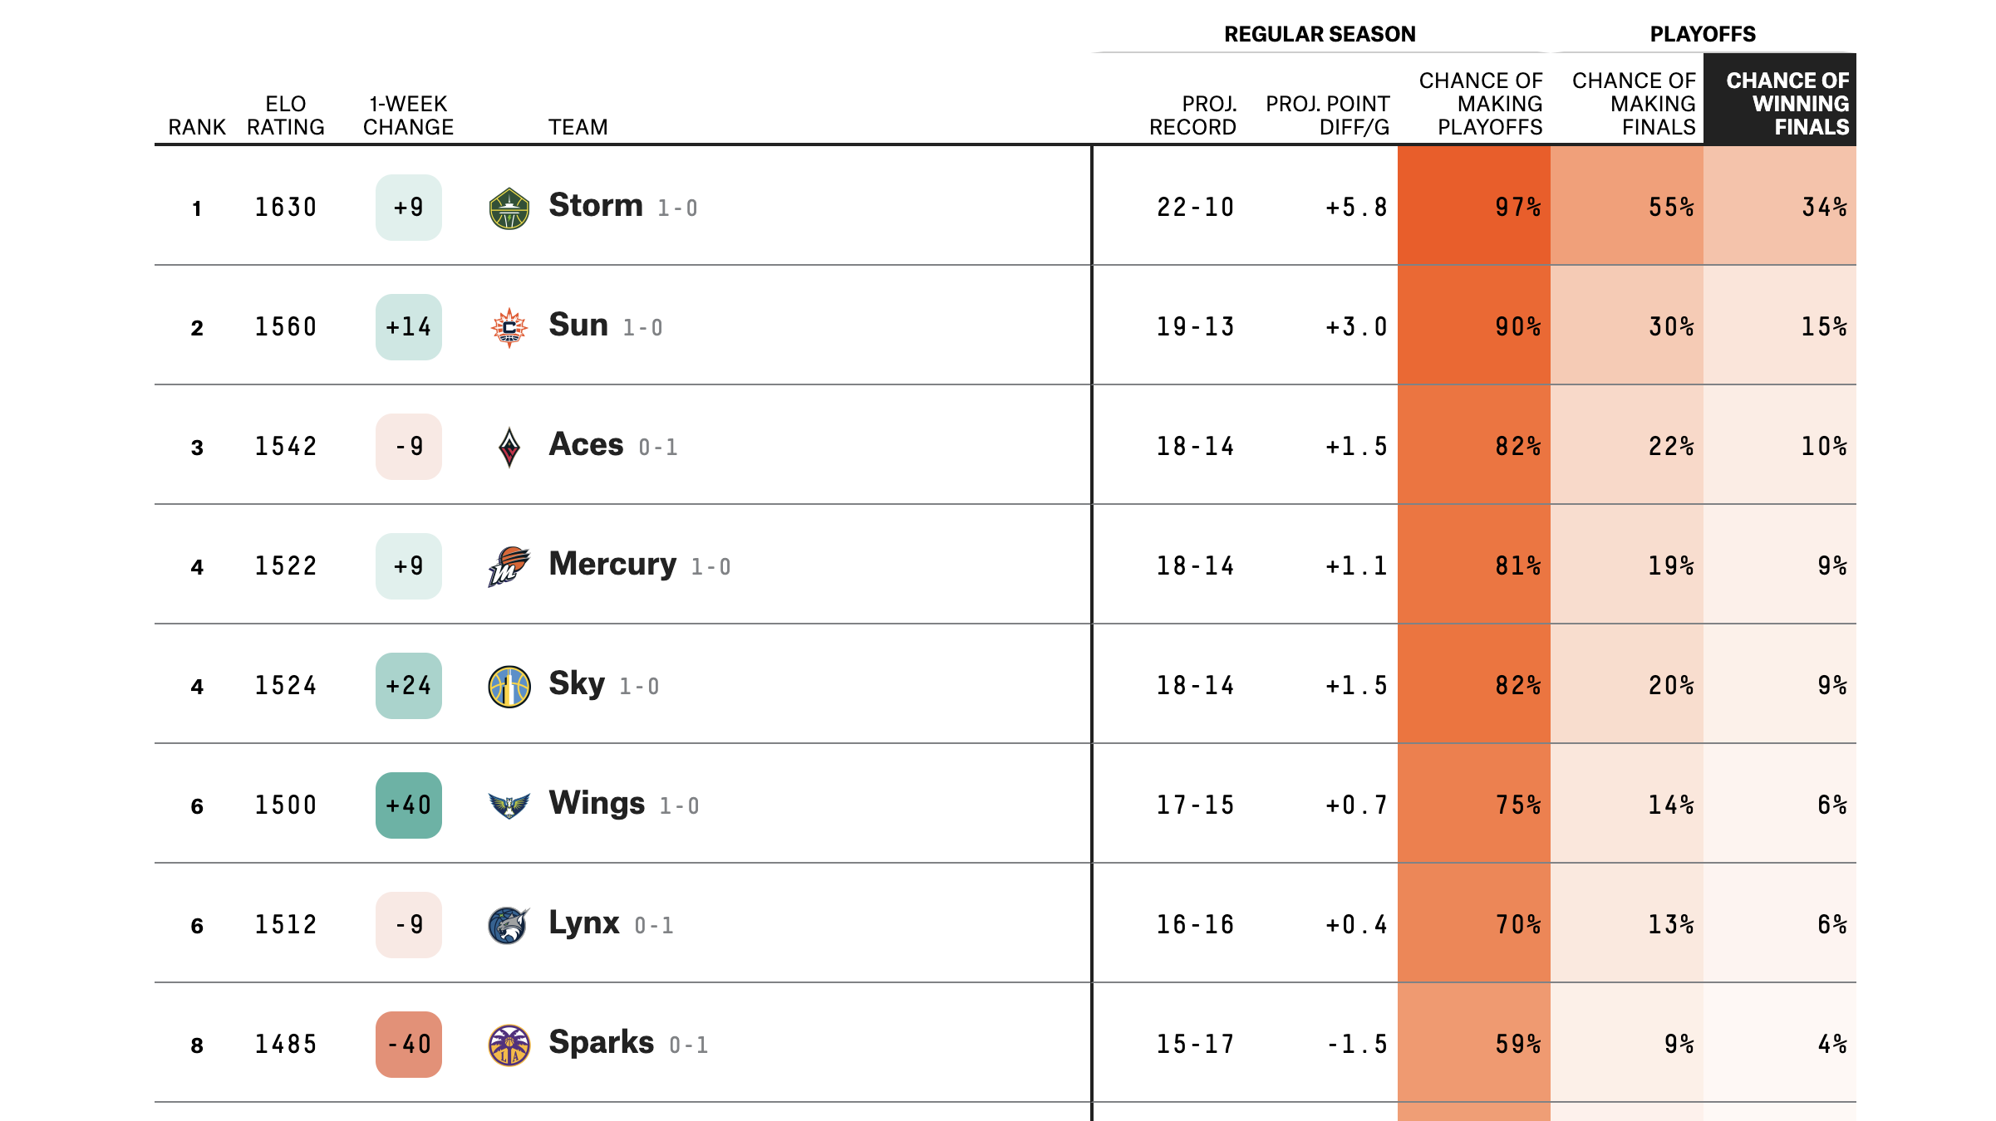
Task: Sort table by Elo Rating header
Action: click(x=285, y=115)
